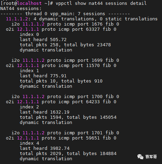The height and width of the screenshot is (164, 162).
Task: Click the i2o line with port 1700
Action: point(65,97)
